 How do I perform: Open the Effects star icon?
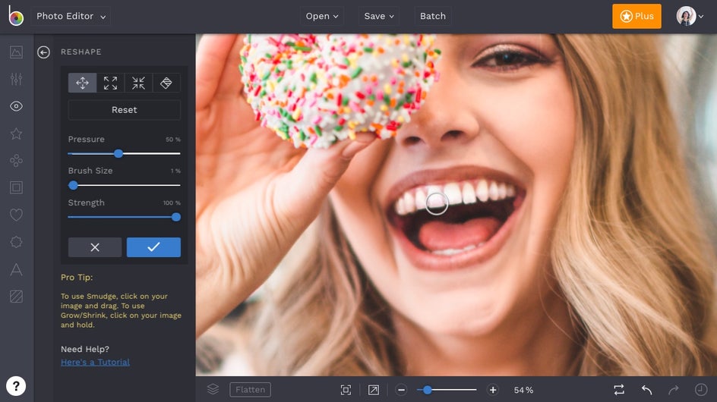(16, 133)
